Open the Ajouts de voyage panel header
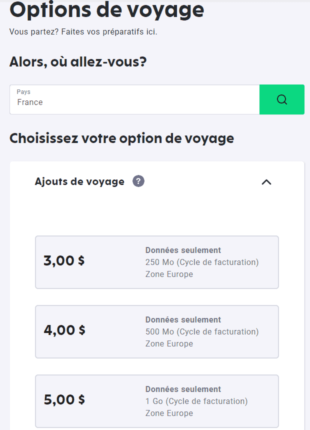Image resolution: width=310 pixels, height=430 pixels. pos(150,182)
